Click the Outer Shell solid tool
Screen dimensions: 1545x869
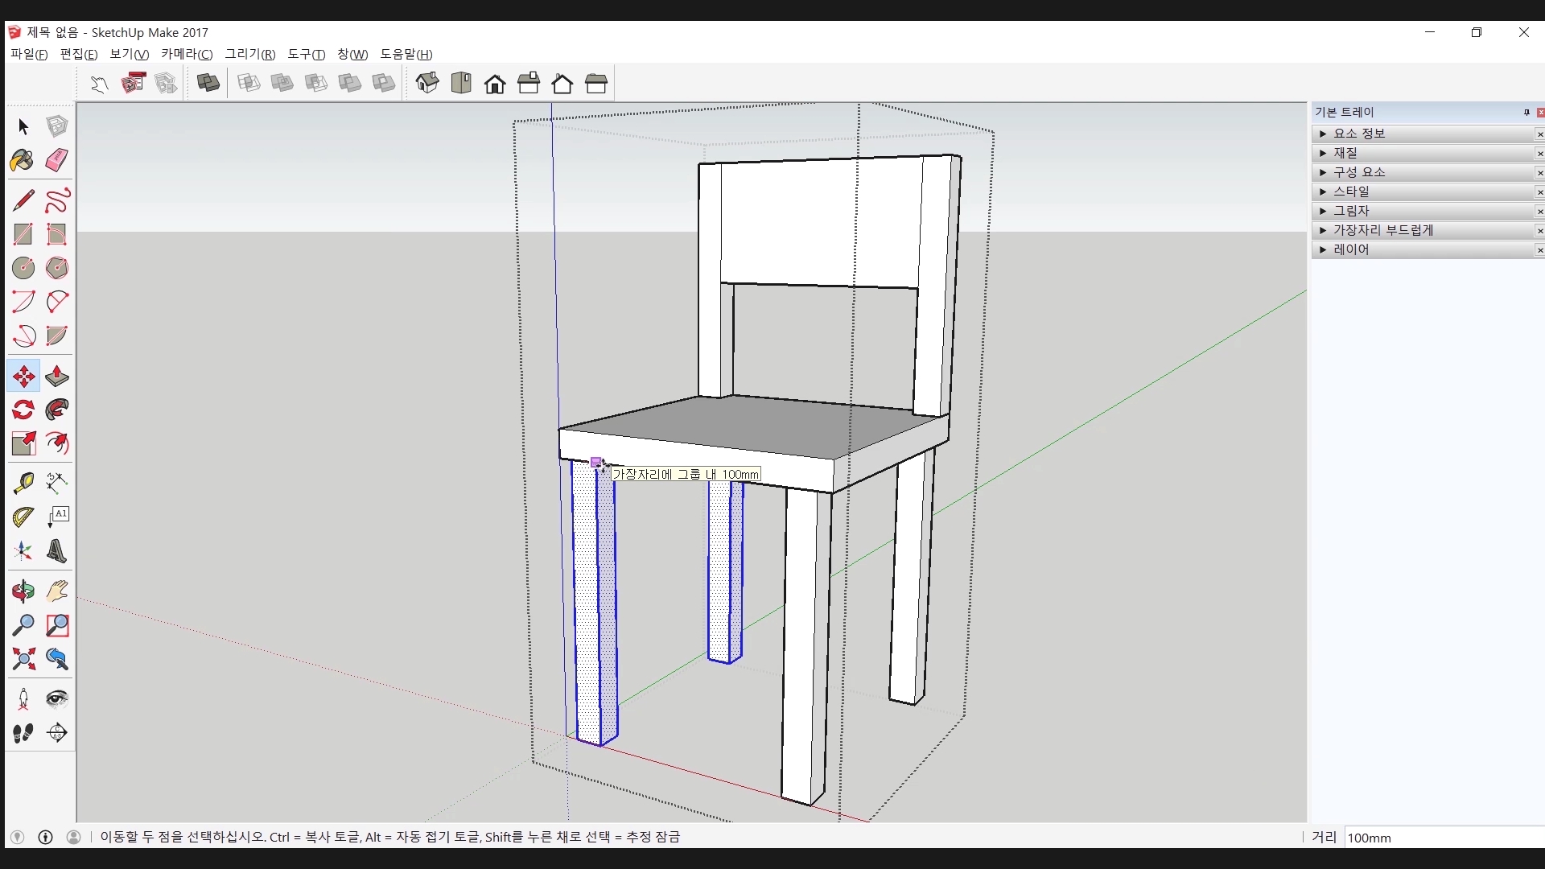[208, 83]
